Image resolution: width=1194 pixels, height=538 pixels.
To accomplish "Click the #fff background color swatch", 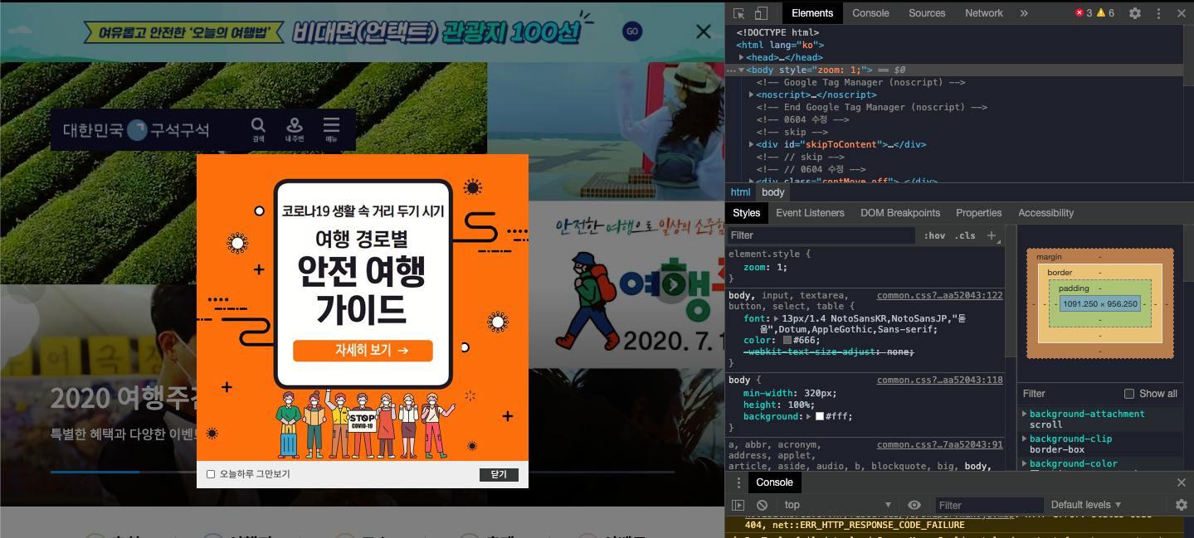I will coord(820,416).
